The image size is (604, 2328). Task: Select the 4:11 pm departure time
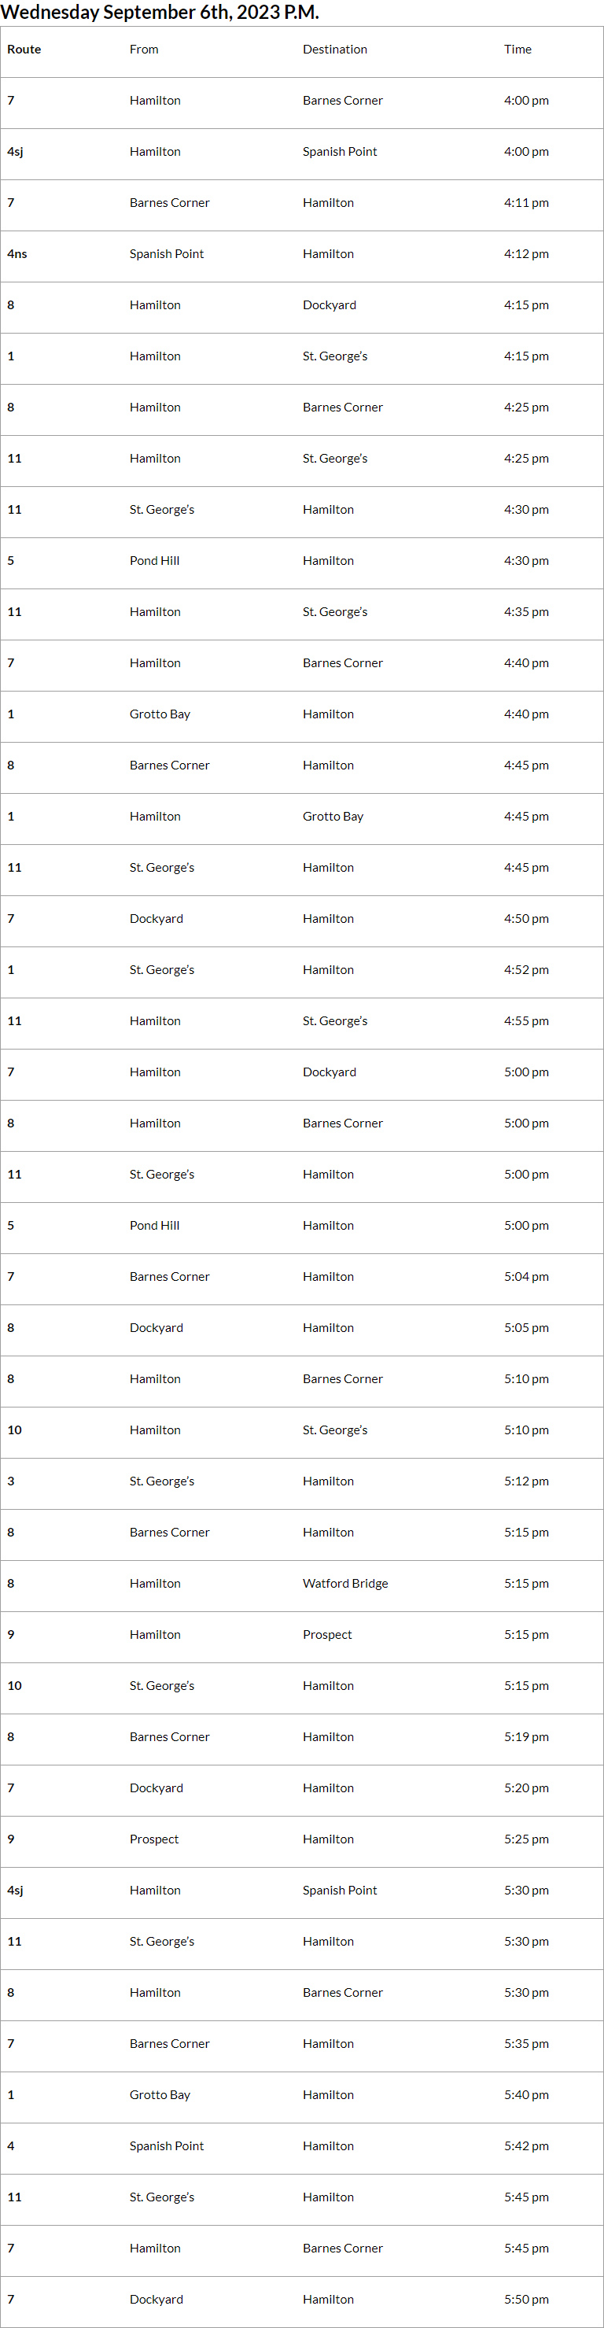pyautogui.click(x=525, y=202)
